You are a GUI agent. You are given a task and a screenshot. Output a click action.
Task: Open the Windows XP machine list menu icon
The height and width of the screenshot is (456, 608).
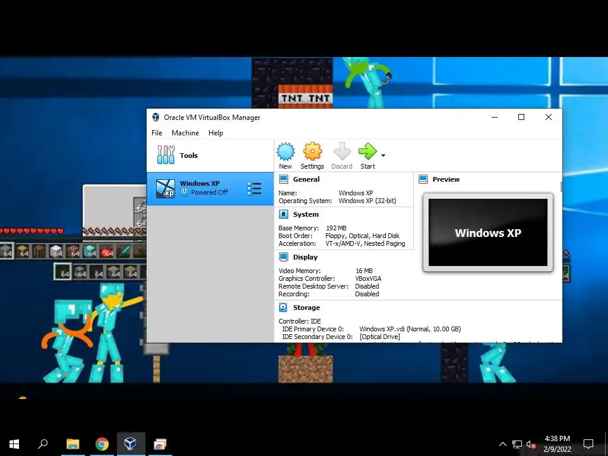(254, 188)
